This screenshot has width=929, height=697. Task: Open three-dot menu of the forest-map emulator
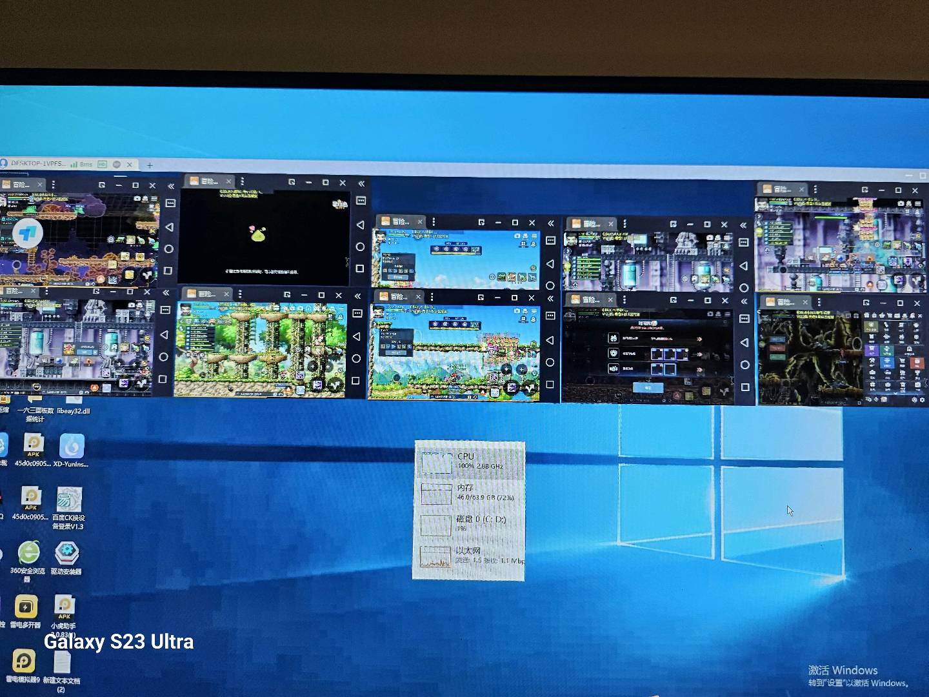point(240,294)
